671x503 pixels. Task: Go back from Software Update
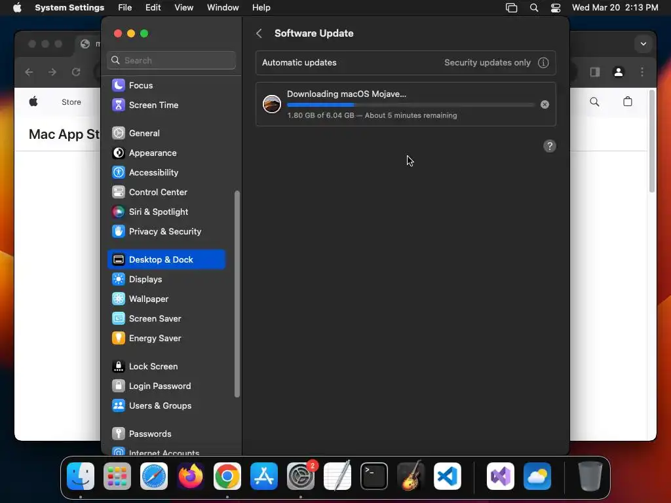tap(259, 33)
